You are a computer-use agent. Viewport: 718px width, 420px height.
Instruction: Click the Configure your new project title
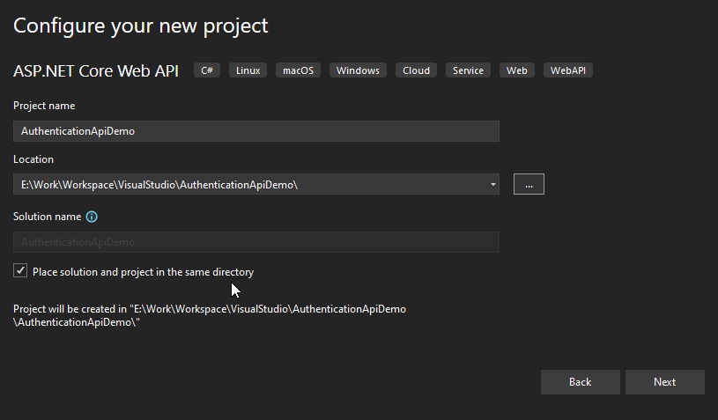point(140,26)
